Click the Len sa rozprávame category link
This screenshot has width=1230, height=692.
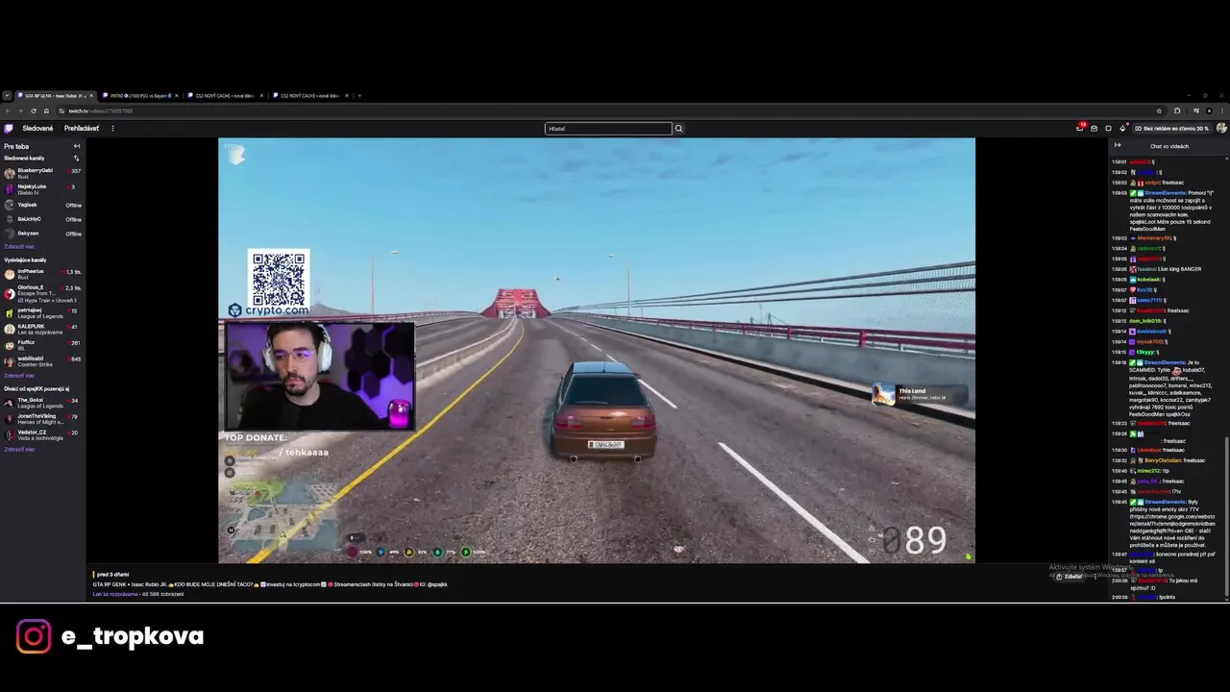point(113,594)
